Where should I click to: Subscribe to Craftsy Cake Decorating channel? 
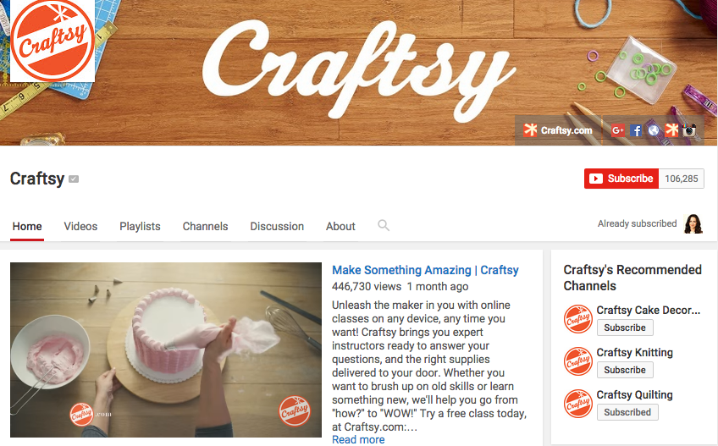tap(625, 328)
